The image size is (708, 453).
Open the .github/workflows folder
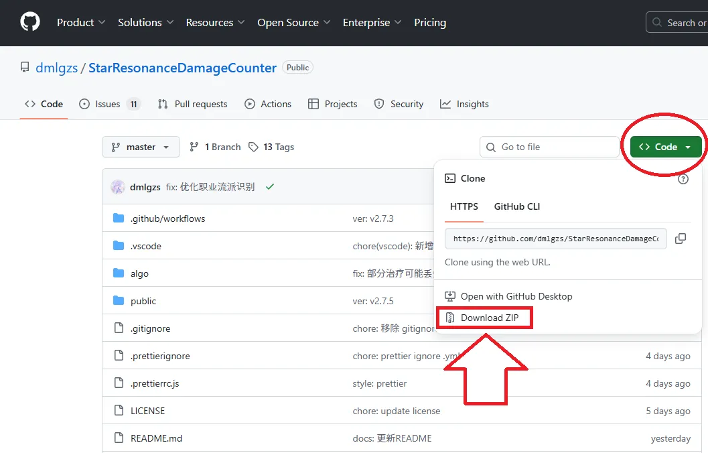[167, 218]
